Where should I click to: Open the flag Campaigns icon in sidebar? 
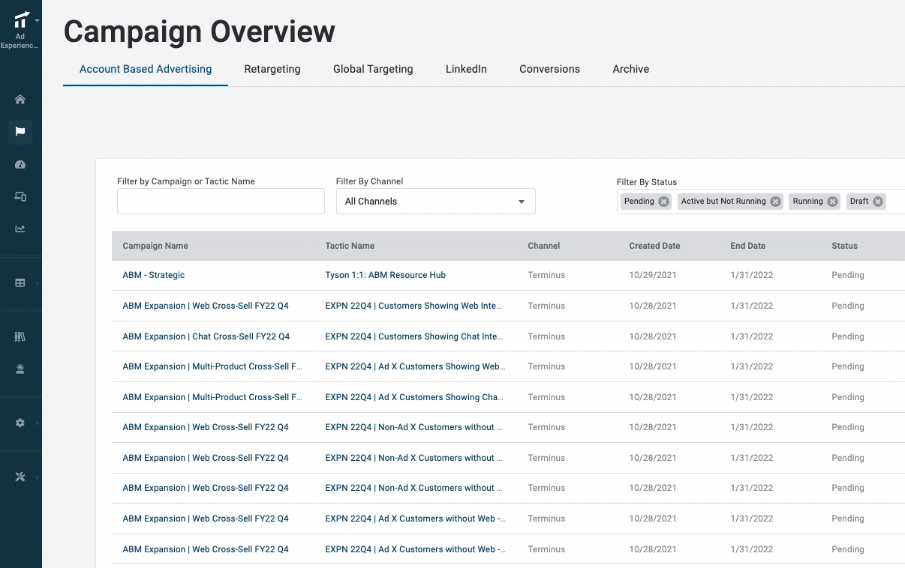(20, 132)
